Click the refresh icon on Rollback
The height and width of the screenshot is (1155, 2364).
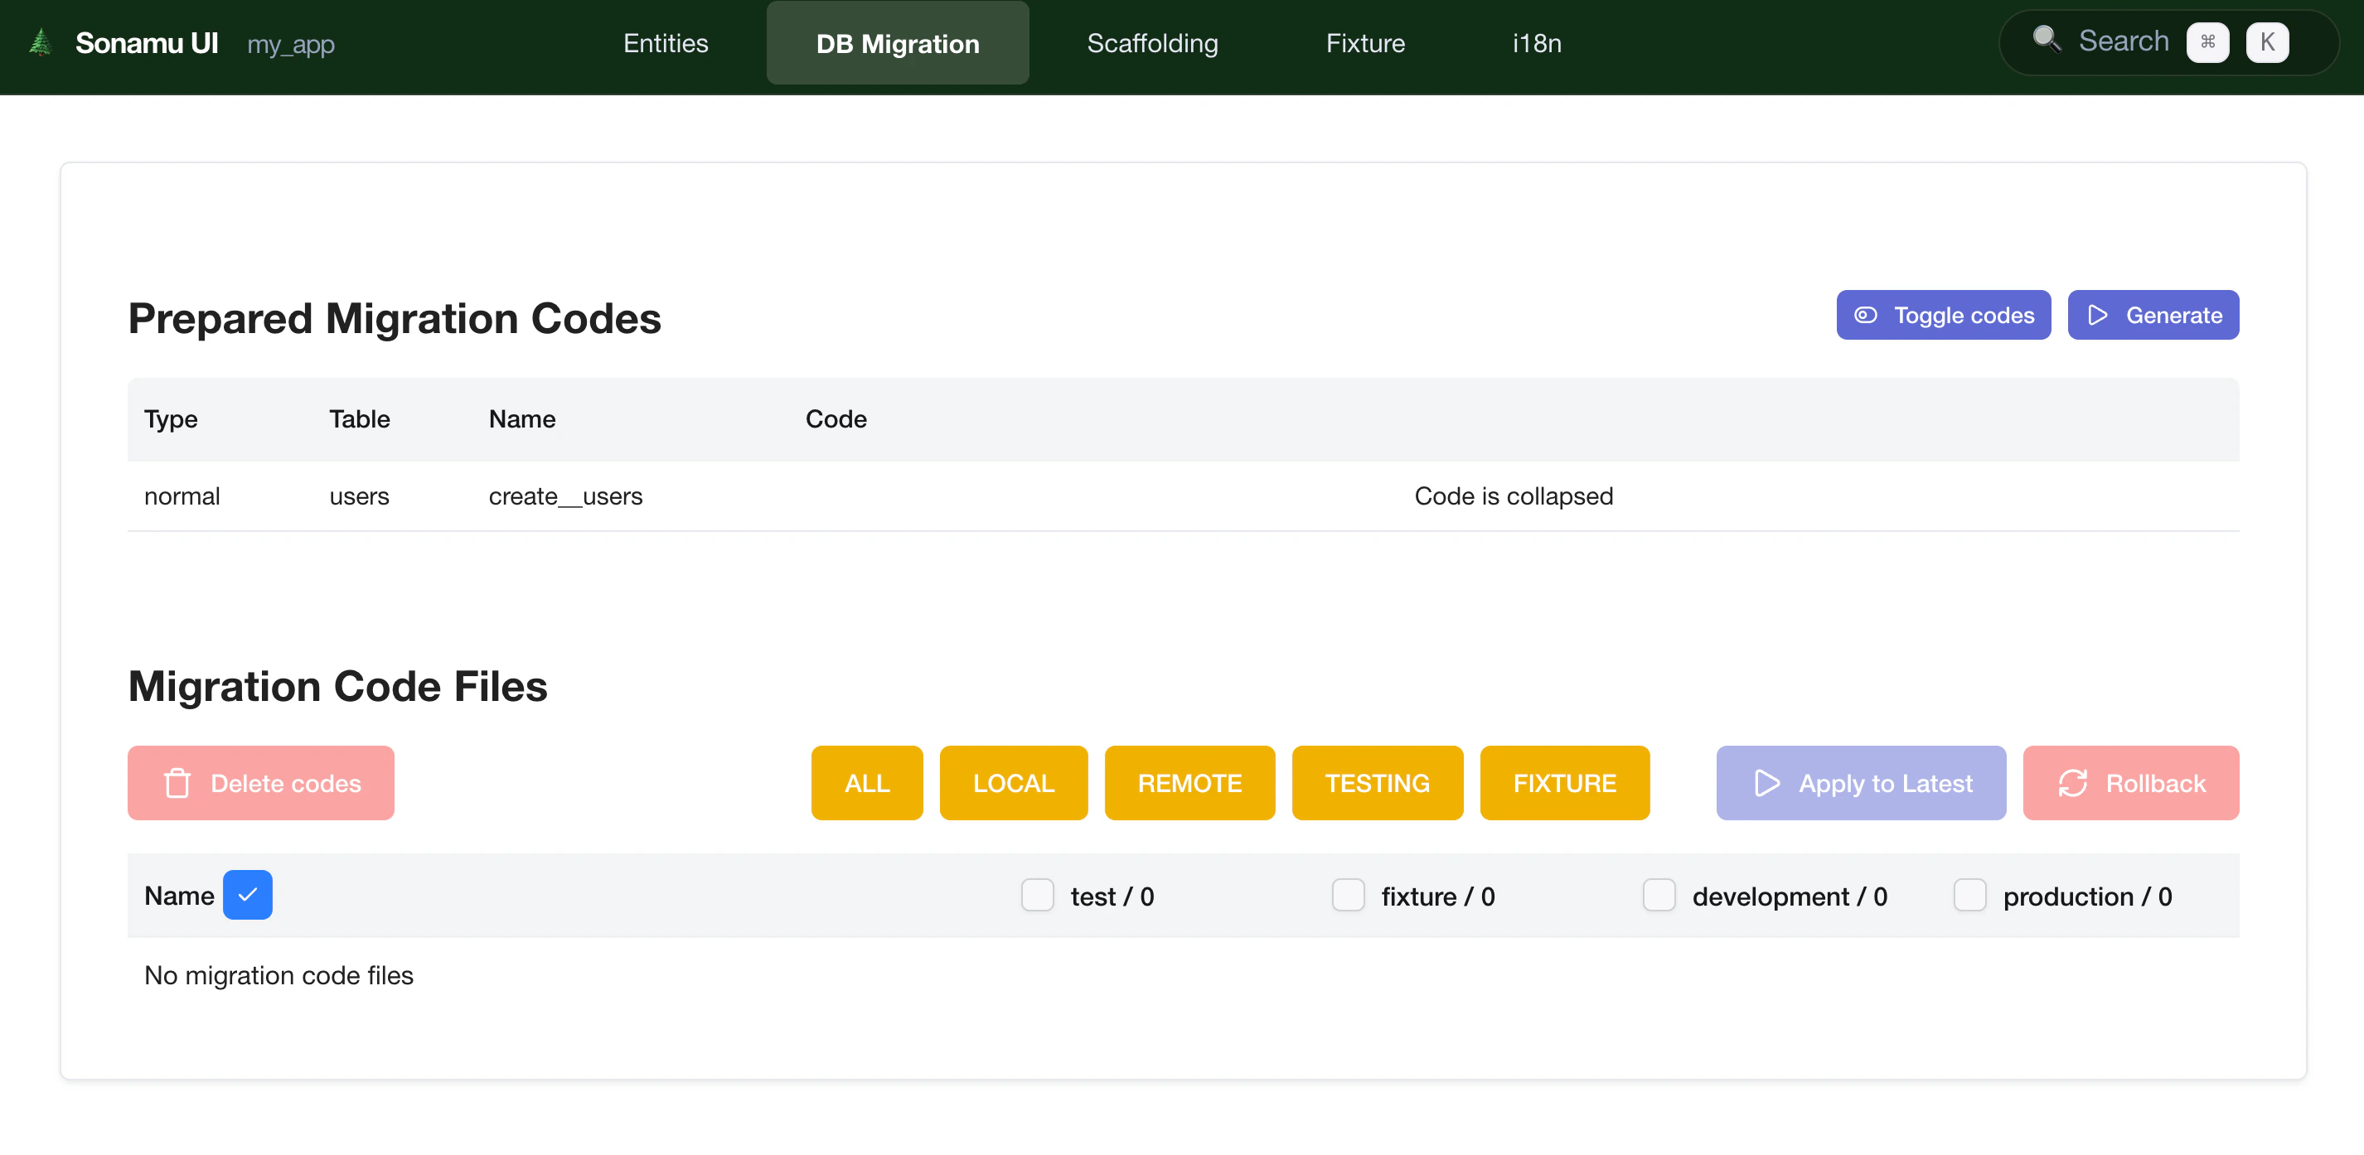pos(2072,784)
